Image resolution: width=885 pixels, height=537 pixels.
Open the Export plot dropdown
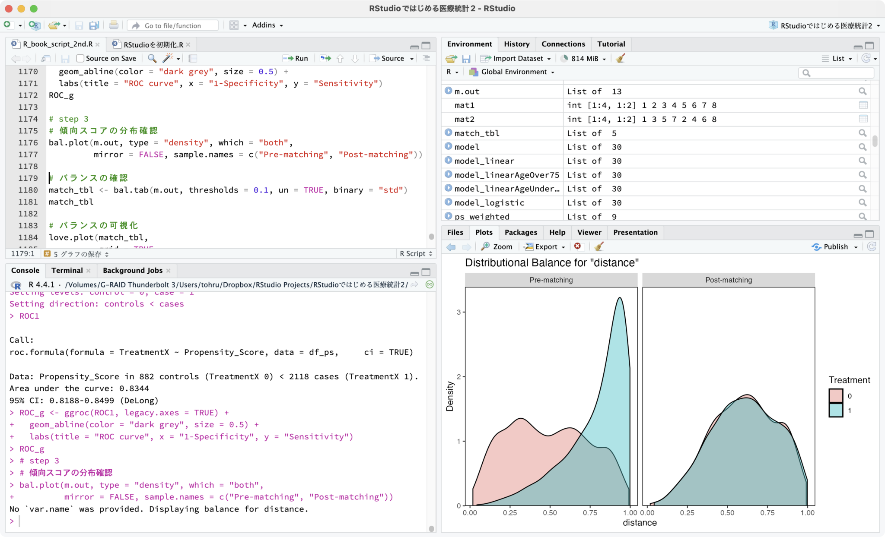tap(545, 246)
